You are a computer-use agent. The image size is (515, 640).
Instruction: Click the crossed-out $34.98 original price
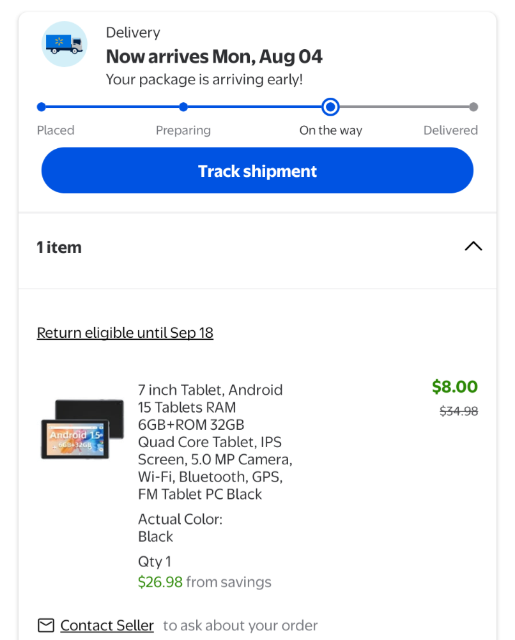click(459, 411)
